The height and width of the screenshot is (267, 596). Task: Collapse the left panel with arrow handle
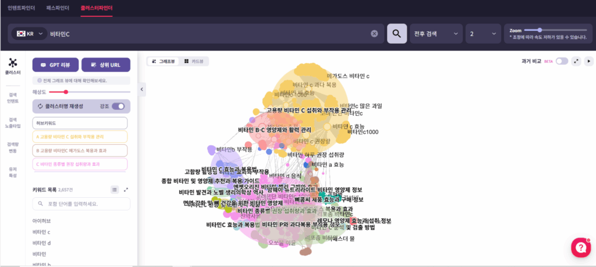click(x=141, y=88)
